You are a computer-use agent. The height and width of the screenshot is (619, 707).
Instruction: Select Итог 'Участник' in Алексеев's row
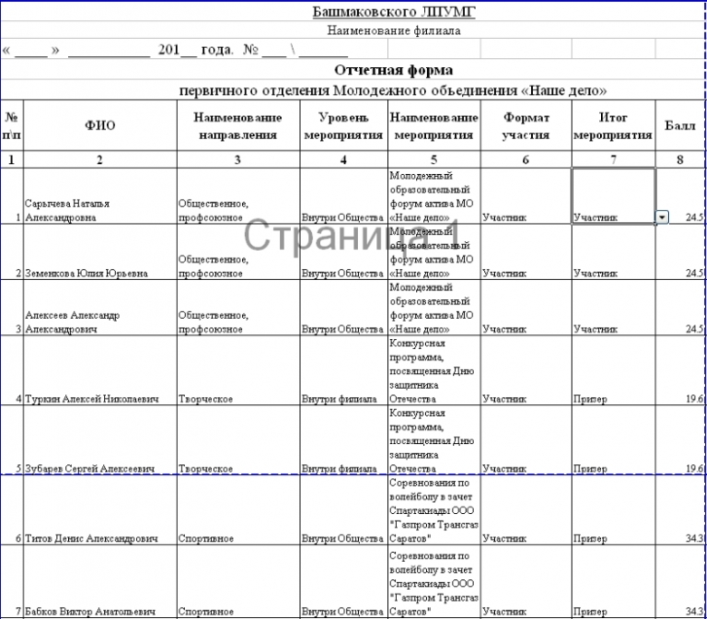tap(614, 307)
